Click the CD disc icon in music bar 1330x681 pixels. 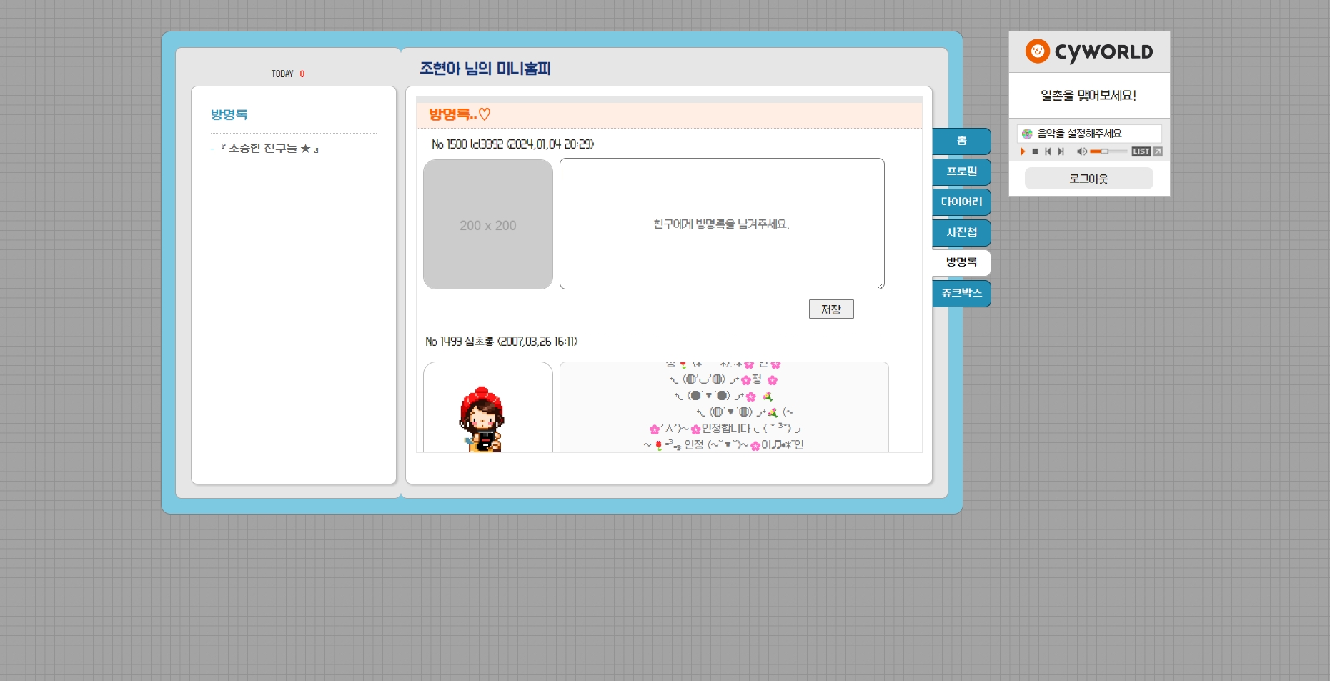(x=1027, y=134)
